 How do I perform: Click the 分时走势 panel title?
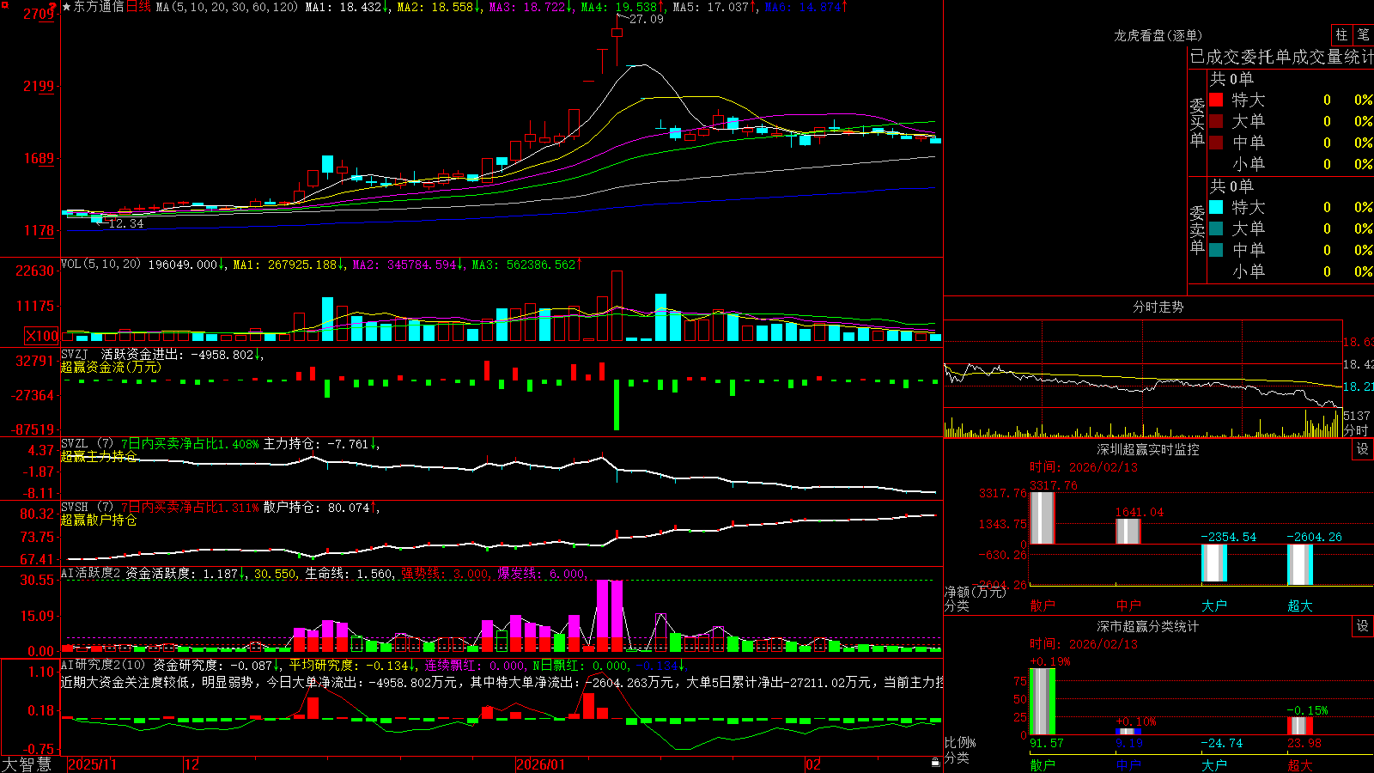point(1158,307)
